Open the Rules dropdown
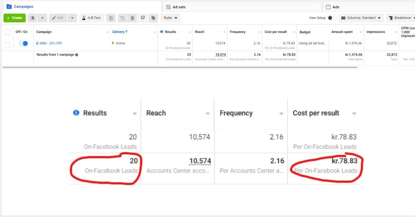The image size is (415, 217). [x=170, y=18]
